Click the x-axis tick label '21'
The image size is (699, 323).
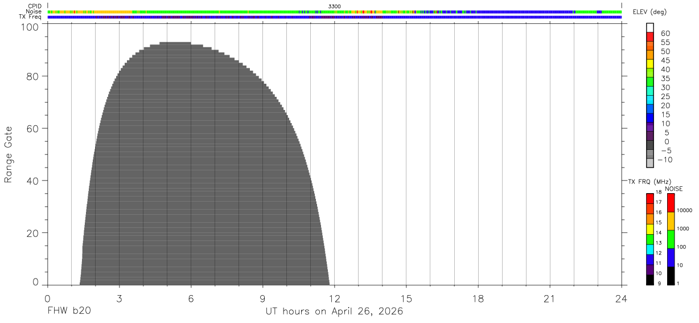point(550,299)
